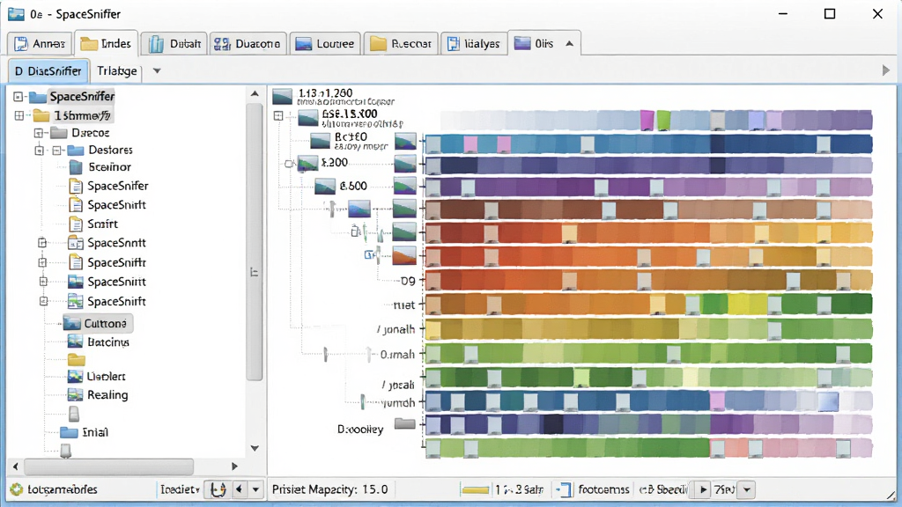Click the magenta swatch in top row
This screenshot has height=507, width=902.
coord(647,121)
